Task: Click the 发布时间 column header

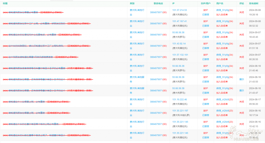Action: pyautogui.click(x=253, y=4)
